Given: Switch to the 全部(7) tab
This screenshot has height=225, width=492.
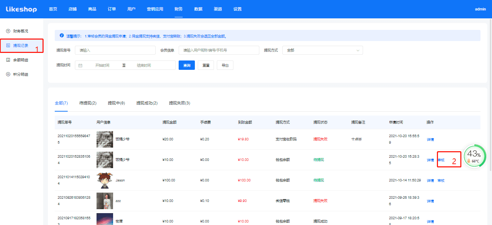Looking at the screenshot, I should pyautogui.click(x=61, y=103).
